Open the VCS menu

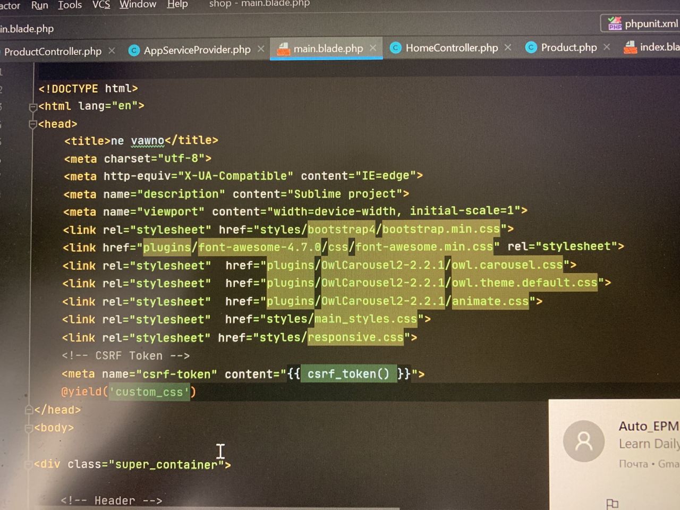[x=101, y=4]
